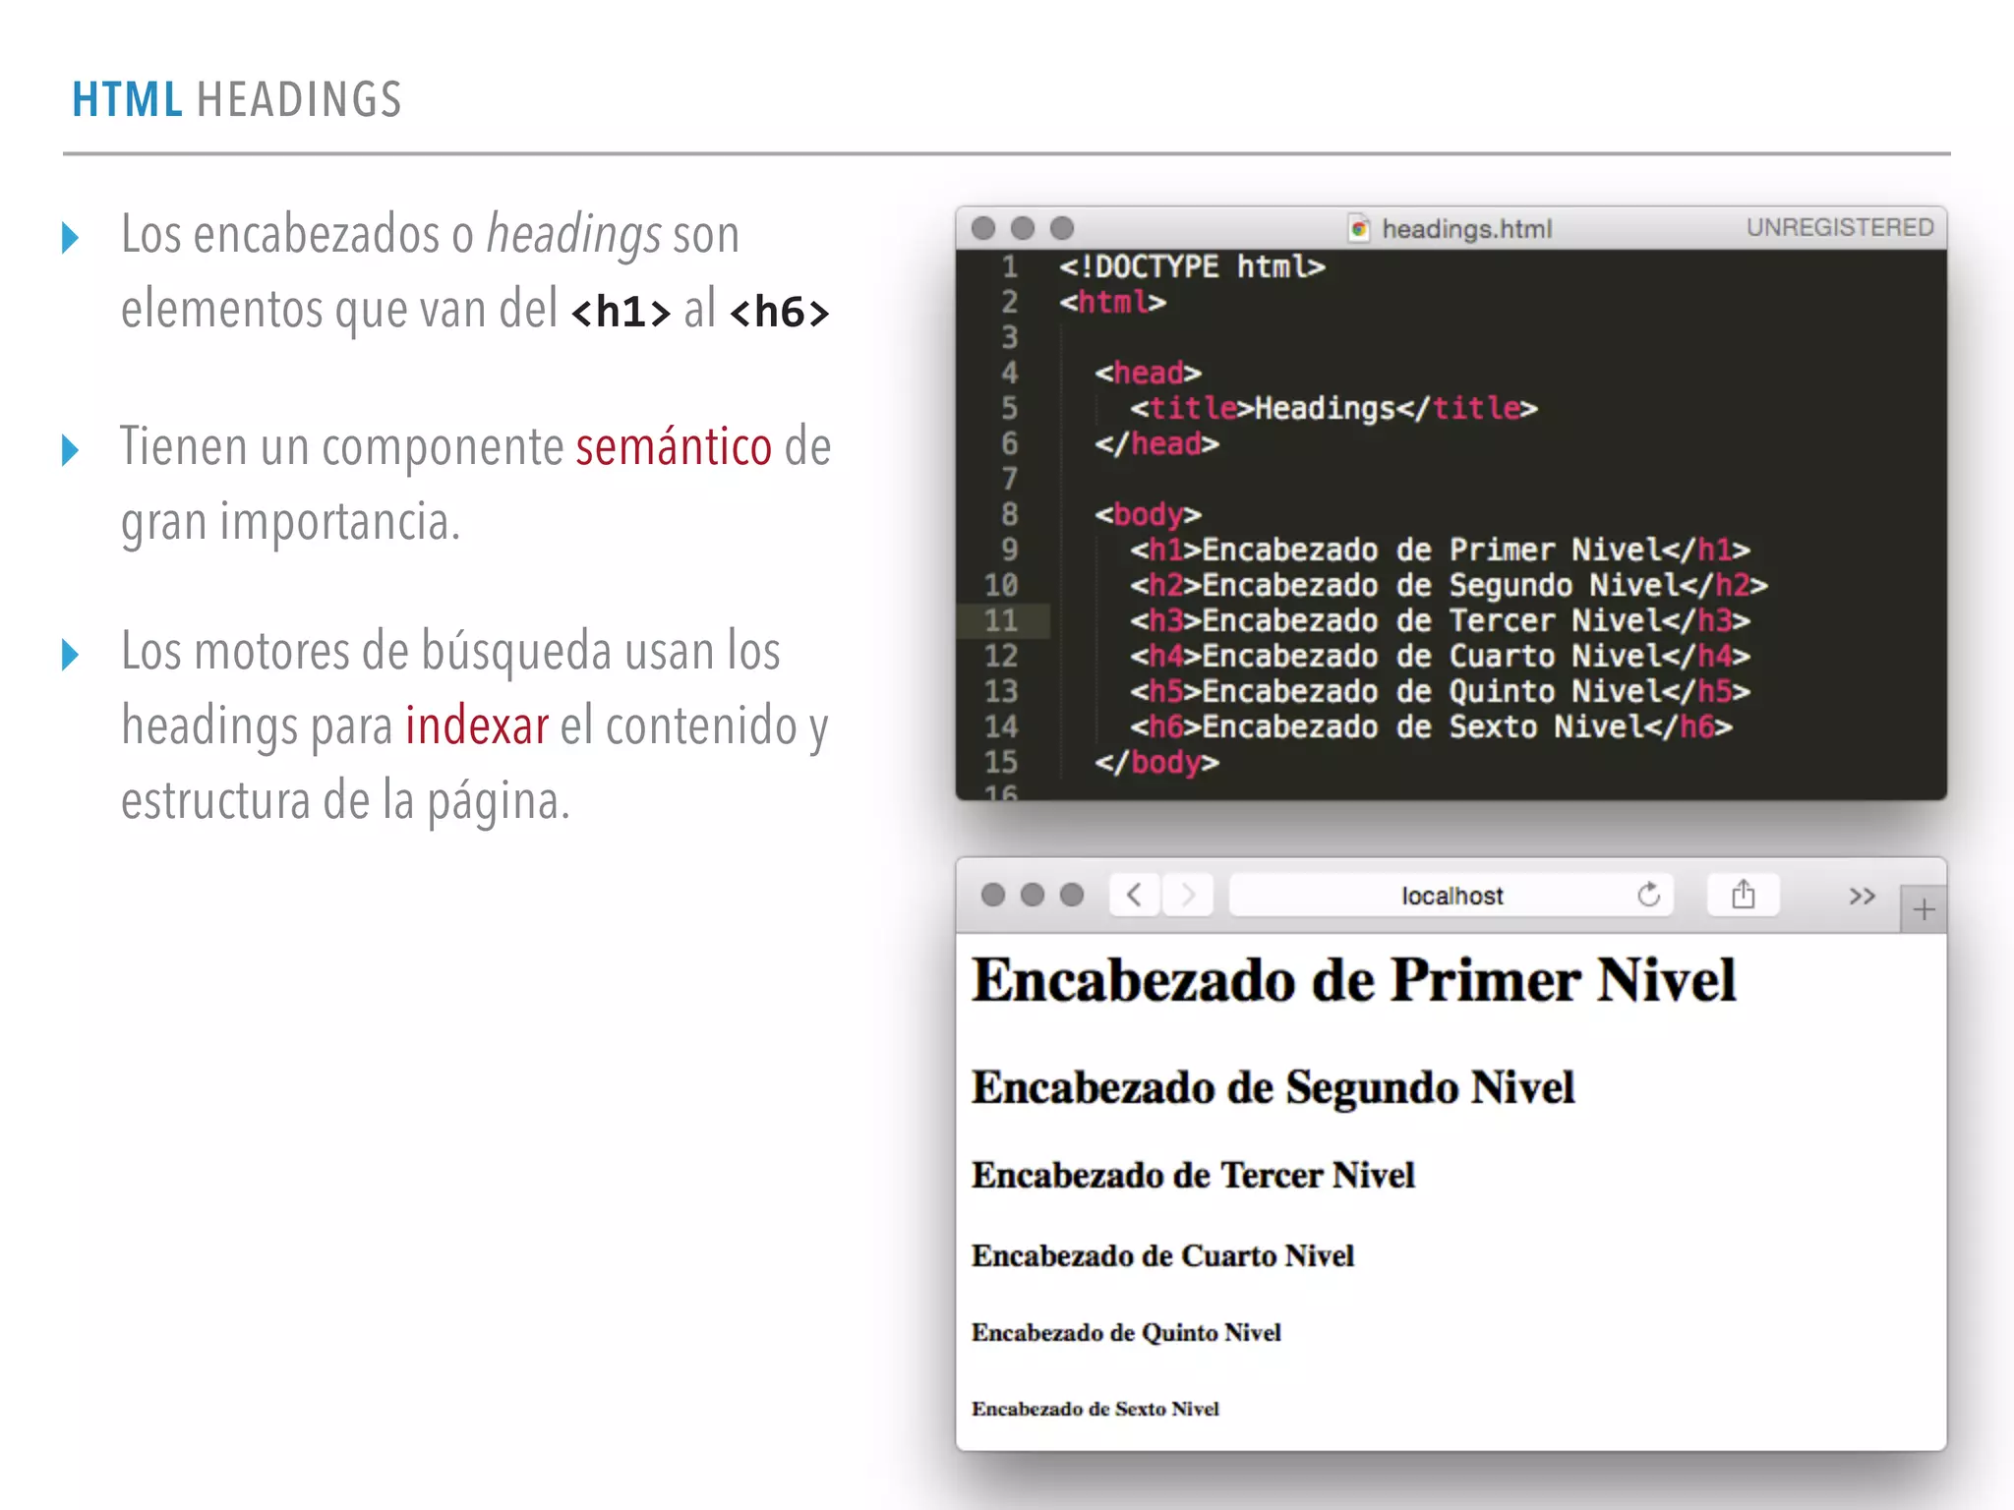Click the title Headings code line
The width and height of the screenshot is (2014, 1510).
pyautogui.click(x=1333, y=408)
